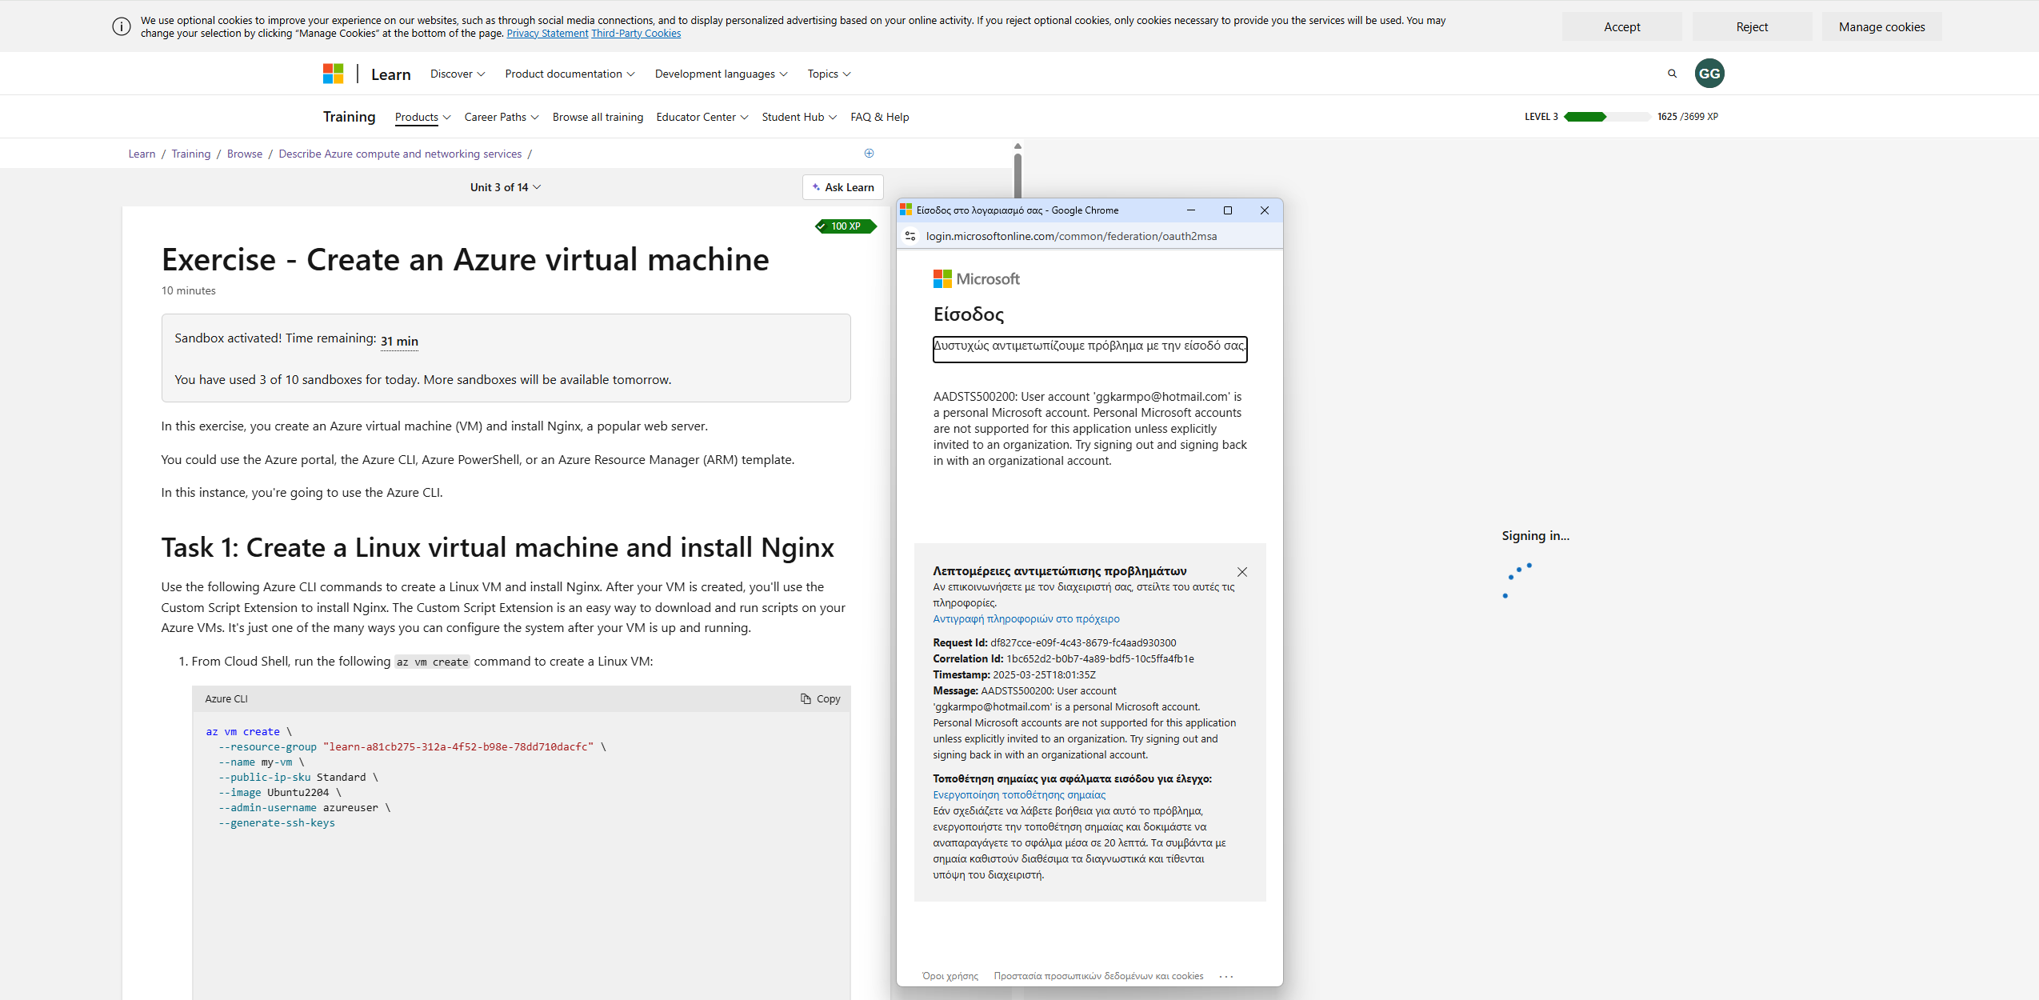
Task: Open the Privacy Statement link
Action: tap(547, 34)
